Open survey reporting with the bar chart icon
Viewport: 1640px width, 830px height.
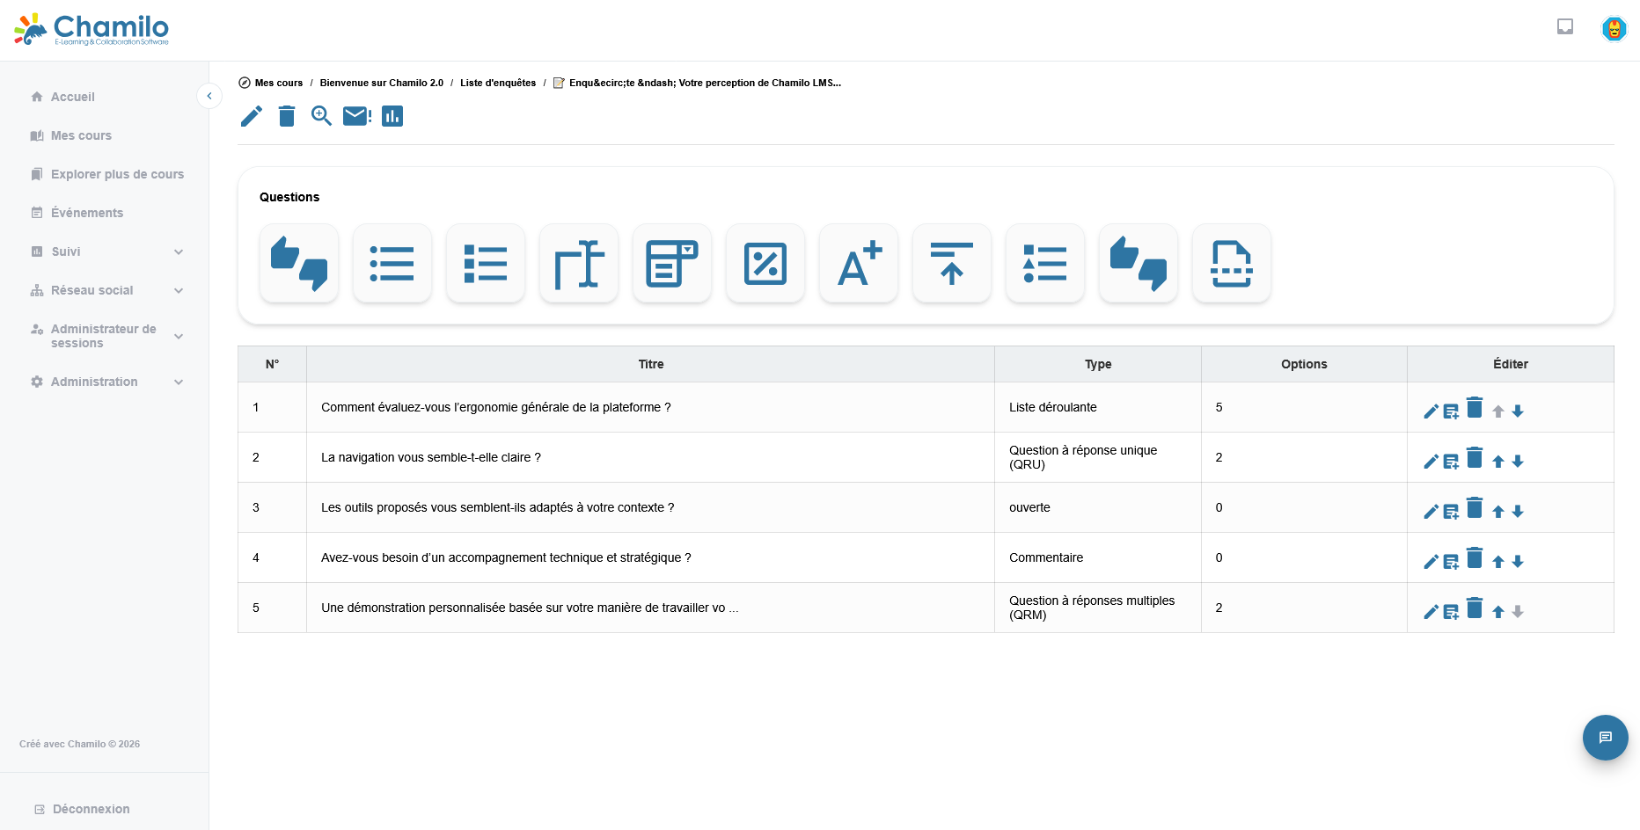coord(392,116)
